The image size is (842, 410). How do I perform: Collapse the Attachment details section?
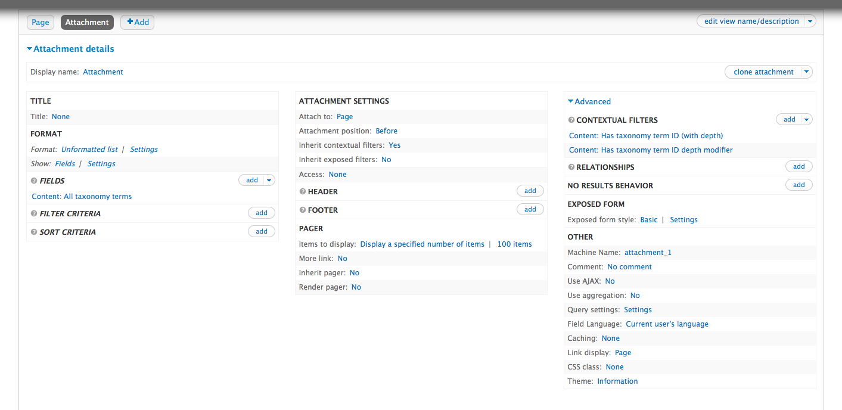pos(70,49)
